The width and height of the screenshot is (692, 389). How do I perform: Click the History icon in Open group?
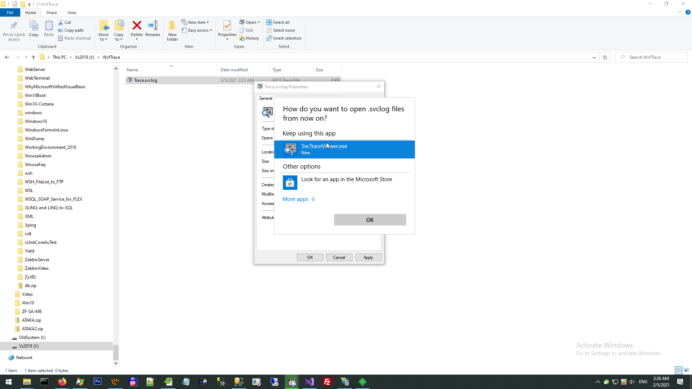[x=249, y=38]
